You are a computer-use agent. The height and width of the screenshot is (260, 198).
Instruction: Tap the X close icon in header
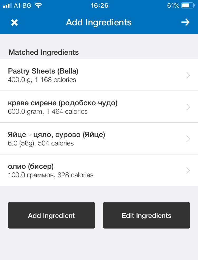(x=14, y=22)
